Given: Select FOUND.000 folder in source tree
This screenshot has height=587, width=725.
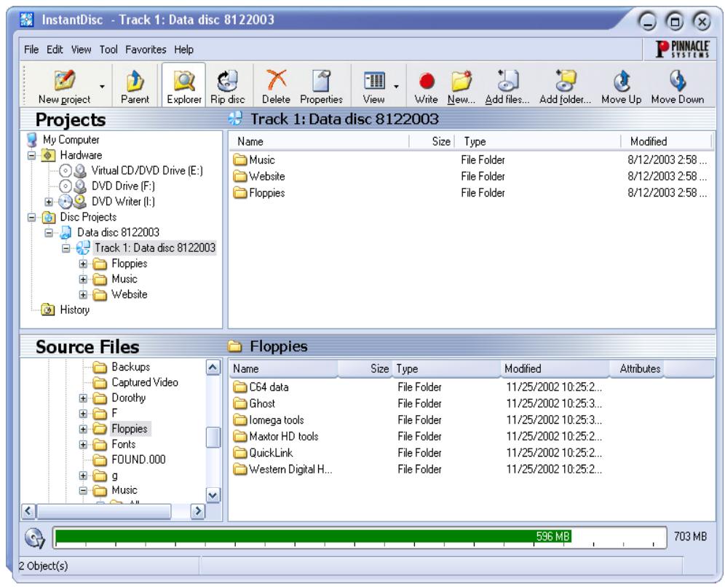Looking at the screenshot, I should point(138,460).
